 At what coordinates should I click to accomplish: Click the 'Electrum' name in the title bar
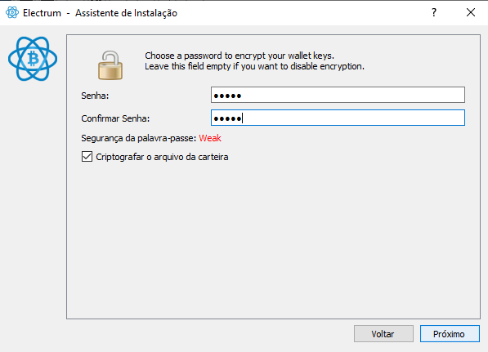coord(42,13)
